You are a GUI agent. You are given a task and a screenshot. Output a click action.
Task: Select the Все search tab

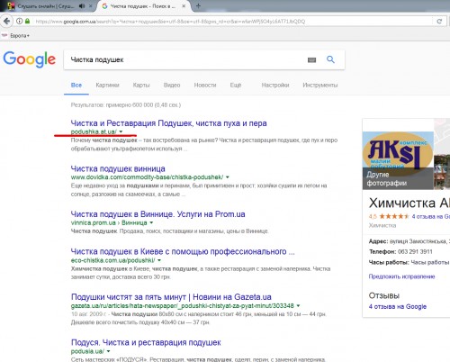coord(76,86)
